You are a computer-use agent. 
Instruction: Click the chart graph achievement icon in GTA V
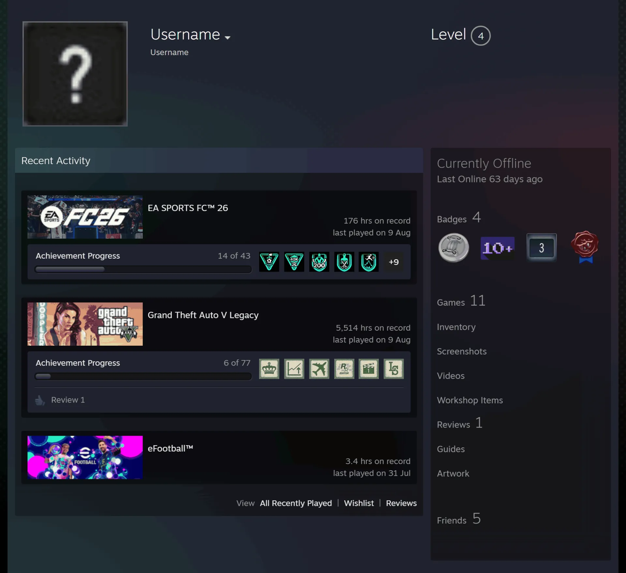294,369
